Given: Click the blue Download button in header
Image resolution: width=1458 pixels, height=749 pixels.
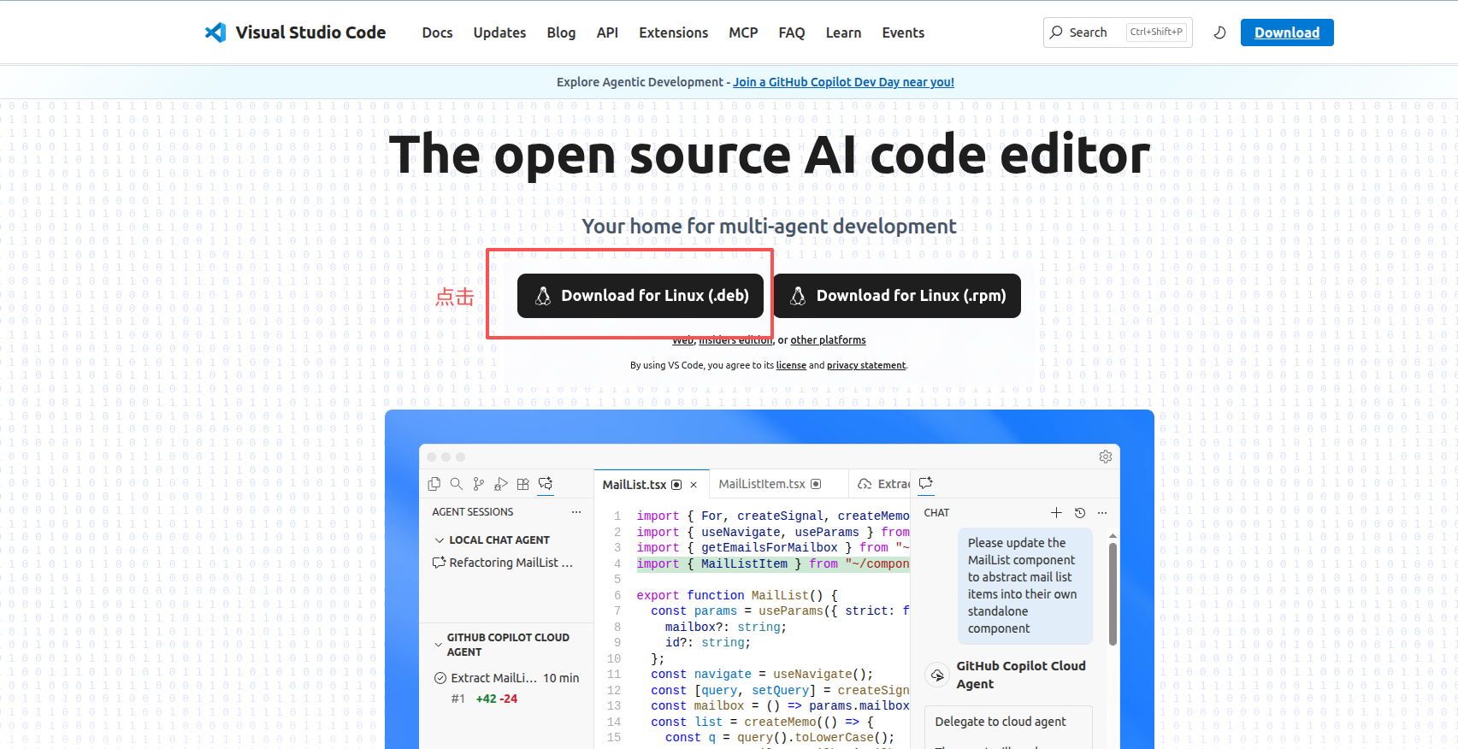Looking at the screenshot, I should [x=1287, y=32].
